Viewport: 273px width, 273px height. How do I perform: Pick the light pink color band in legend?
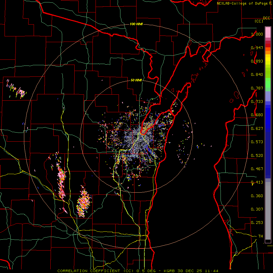(x=268, y=32)
